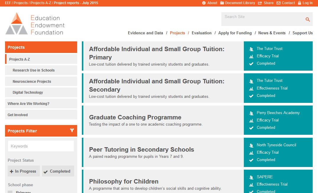Screen dimensions: 318x193
Task: Click the About info icon
Action: [204, 3]
